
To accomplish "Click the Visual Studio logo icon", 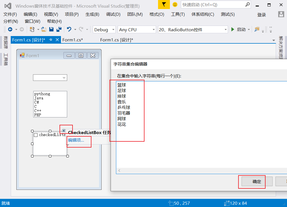I will tap(8, 6).
